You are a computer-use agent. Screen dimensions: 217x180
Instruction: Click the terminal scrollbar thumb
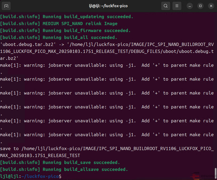point(215,173)
